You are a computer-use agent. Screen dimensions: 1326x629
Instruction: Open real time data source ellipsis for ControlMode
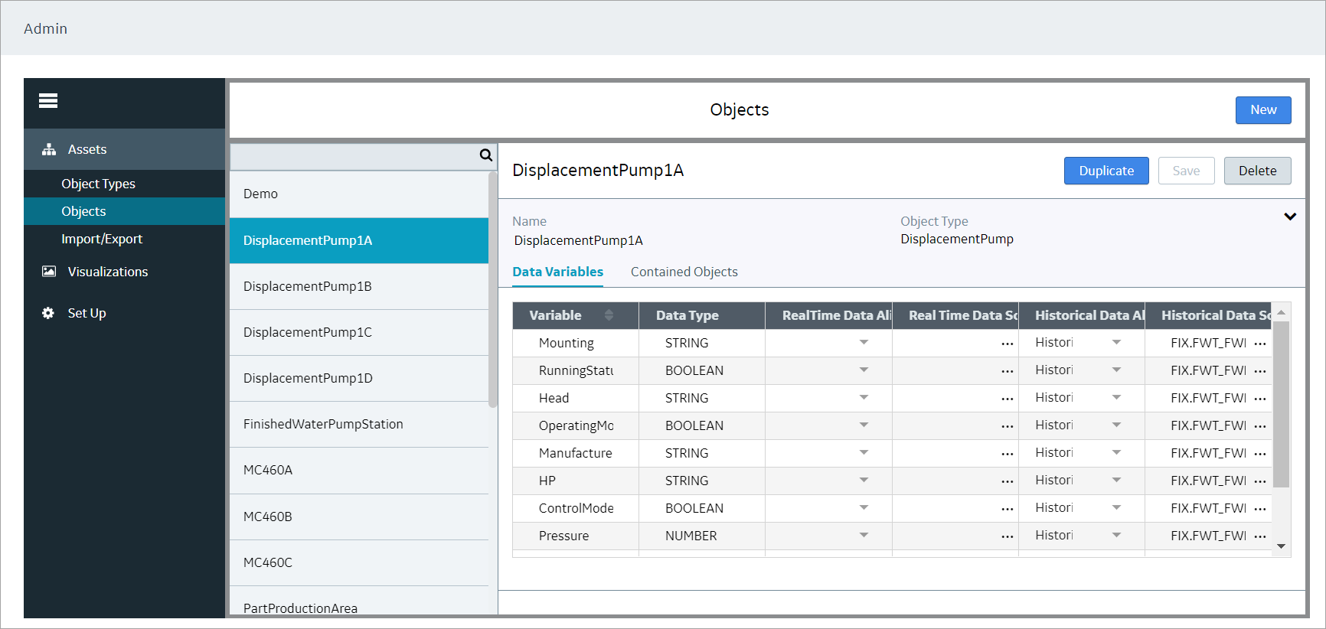click(1007, 509)
